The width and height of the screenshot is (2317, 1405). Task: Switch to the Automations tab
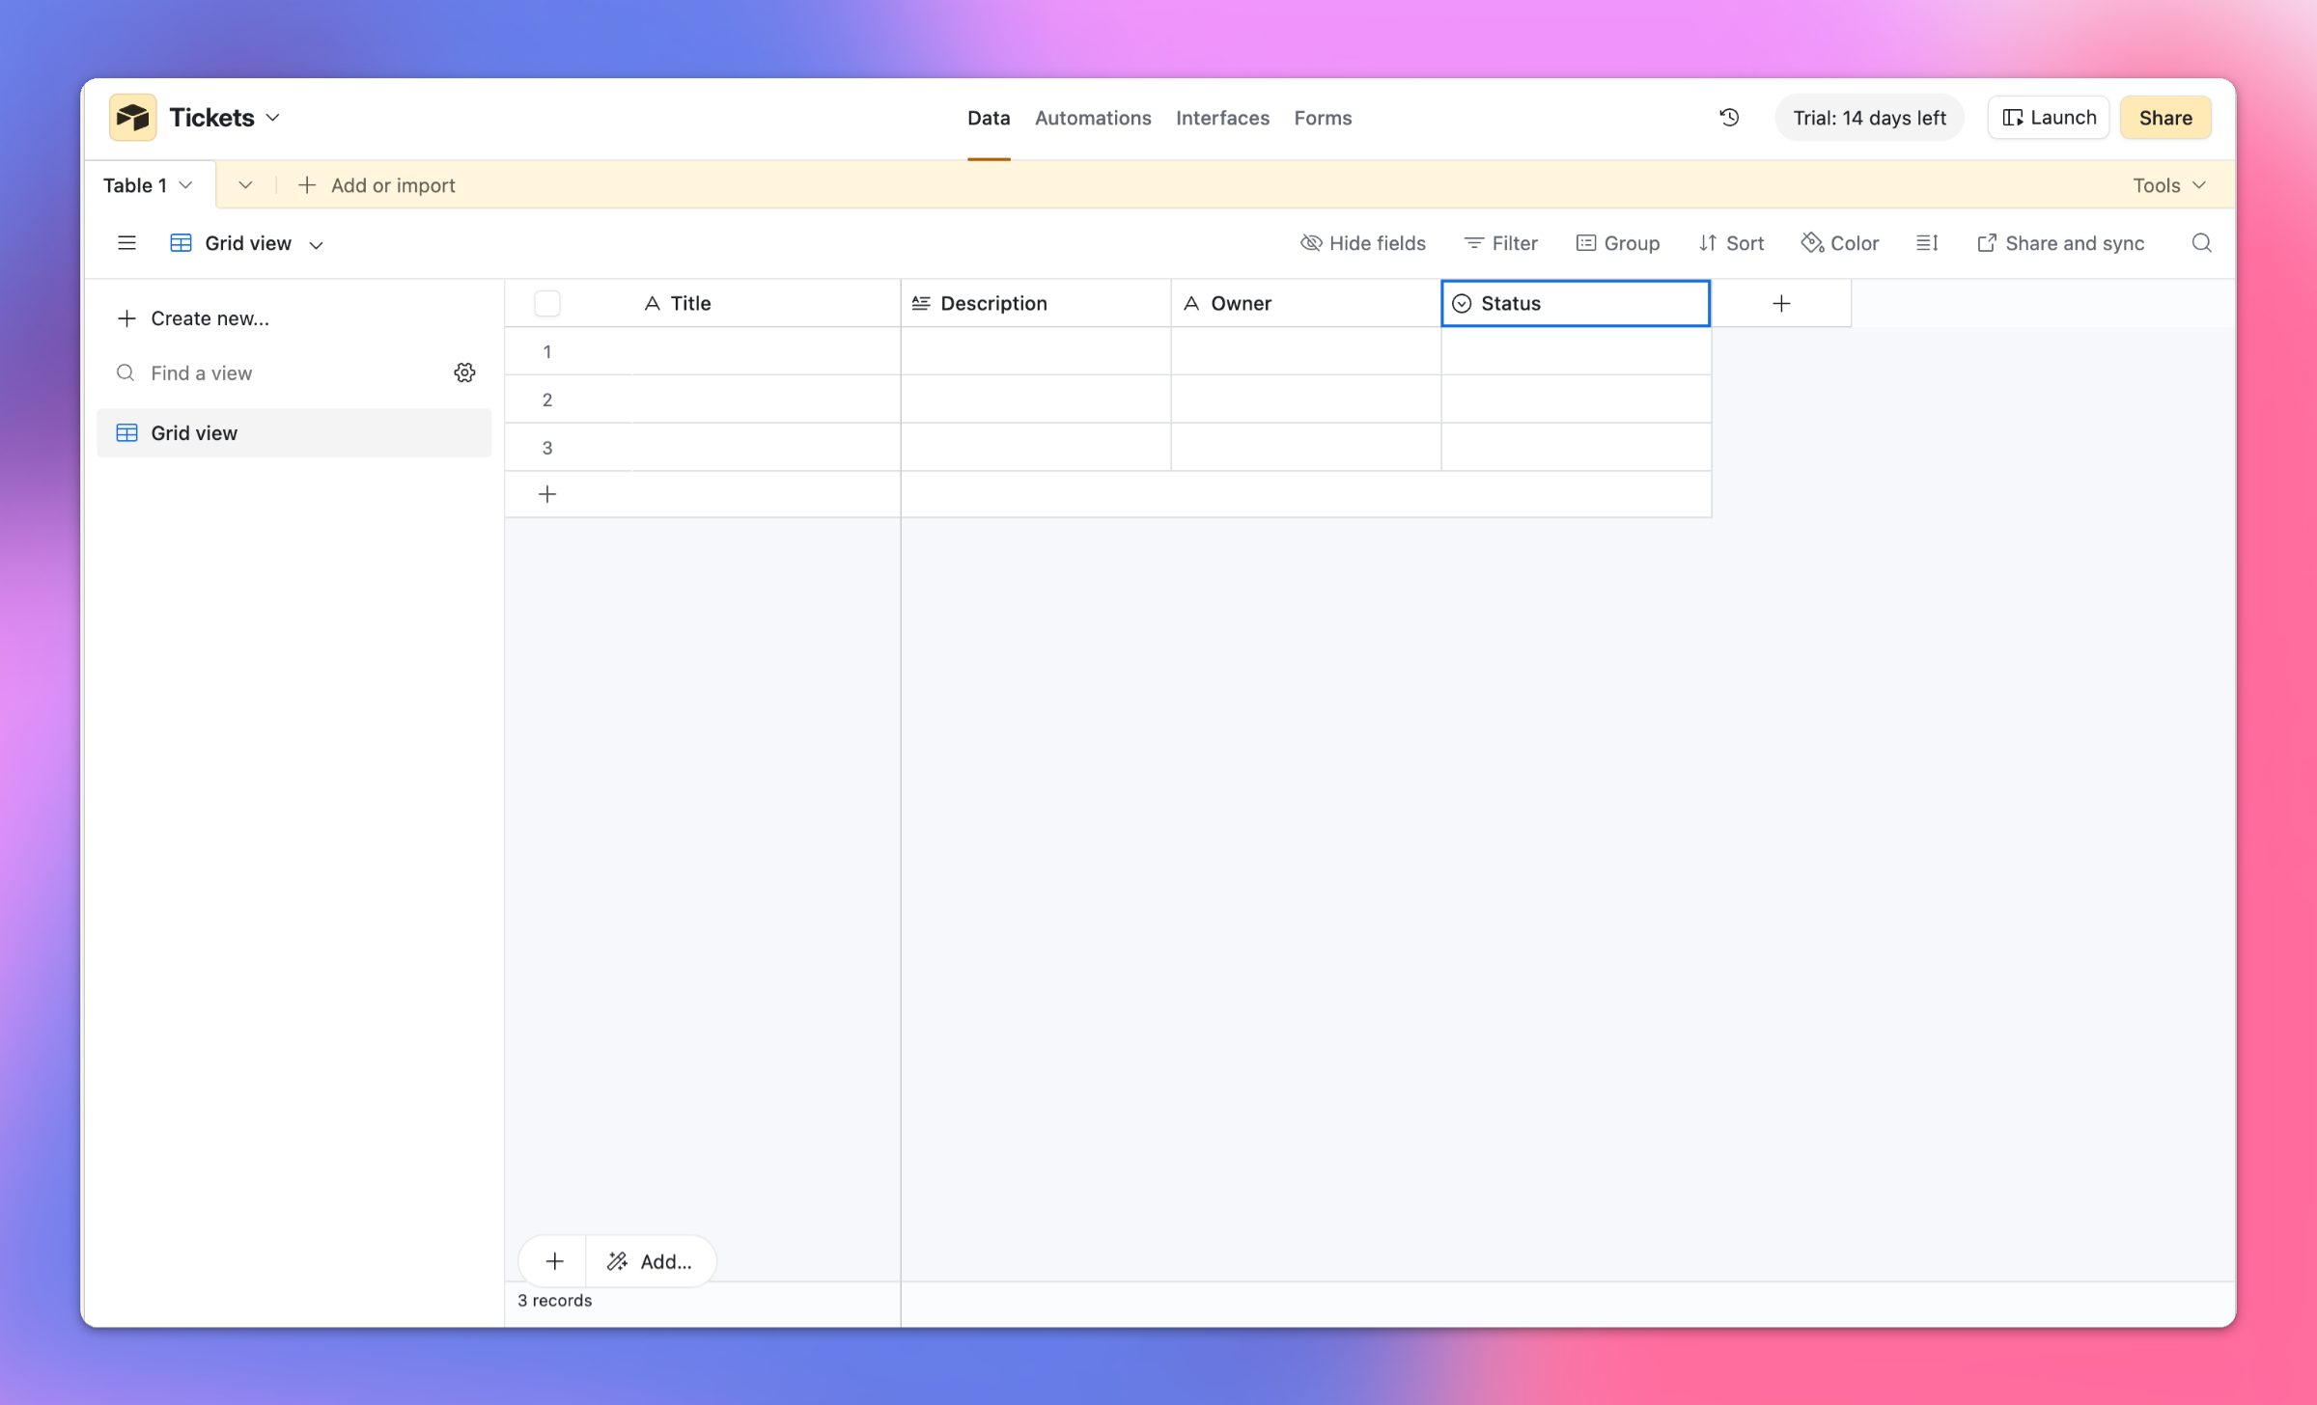[1092, 117]
